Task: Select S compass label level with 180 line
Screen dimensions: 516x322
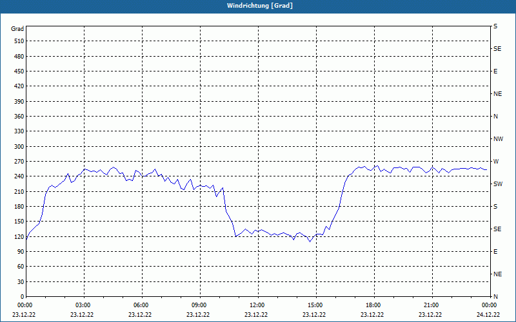Action: click(x=495, y=207)
